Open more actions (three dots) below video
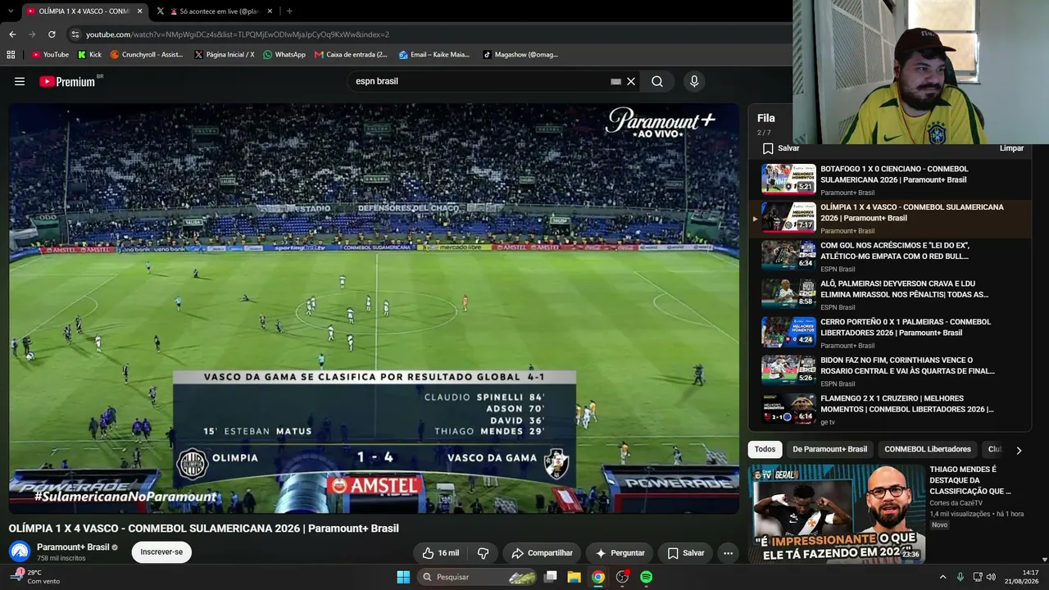 (x=728, y=553)
